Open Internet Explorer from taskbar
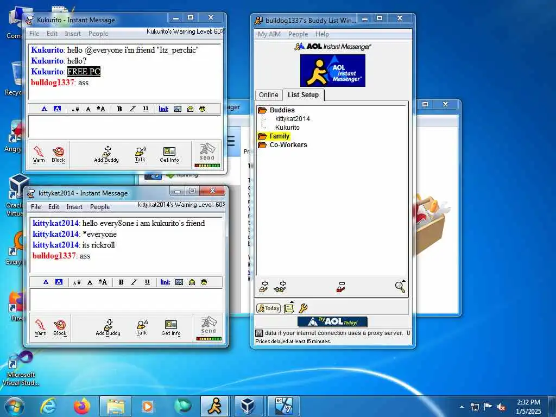This screenshot has height=417, width=556. coord(48,406)
